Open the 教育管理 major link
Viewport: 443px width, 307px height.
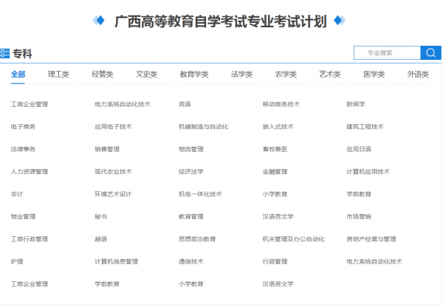click(x=191, y=217)
